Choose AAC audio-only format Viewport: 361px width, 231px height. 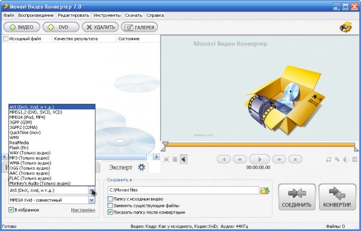52,173
